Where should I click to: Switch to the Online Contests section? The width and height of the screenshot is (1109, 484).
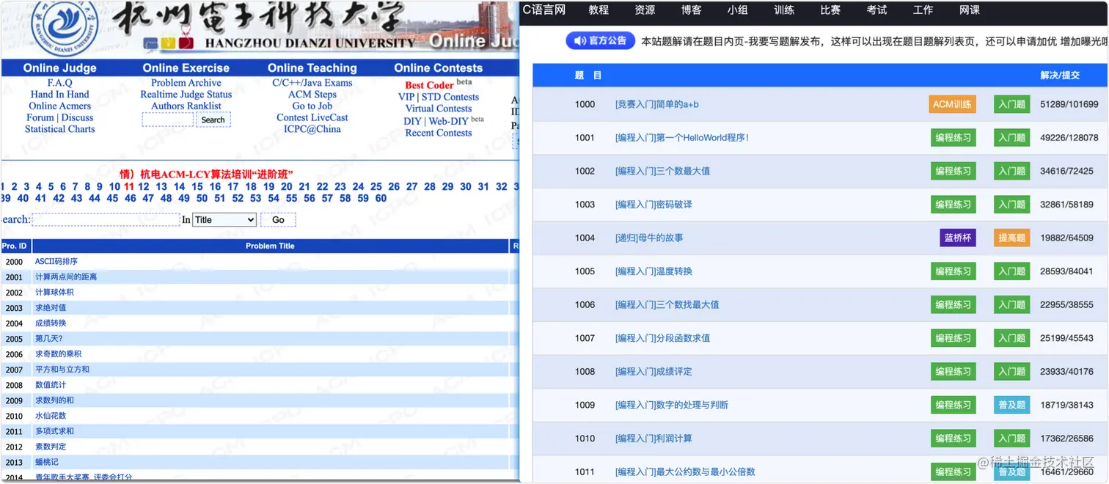[x=439, y=67]
